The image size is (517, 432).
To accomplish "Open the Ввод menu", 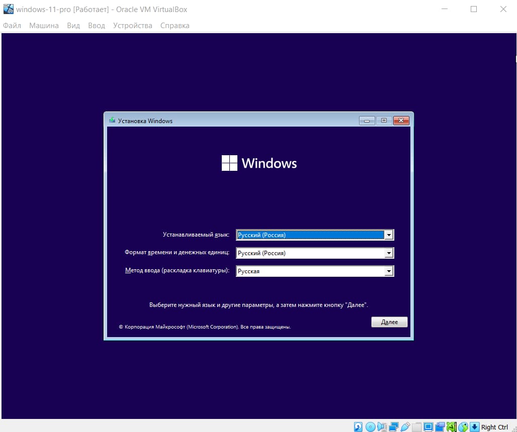I will 96,25.
